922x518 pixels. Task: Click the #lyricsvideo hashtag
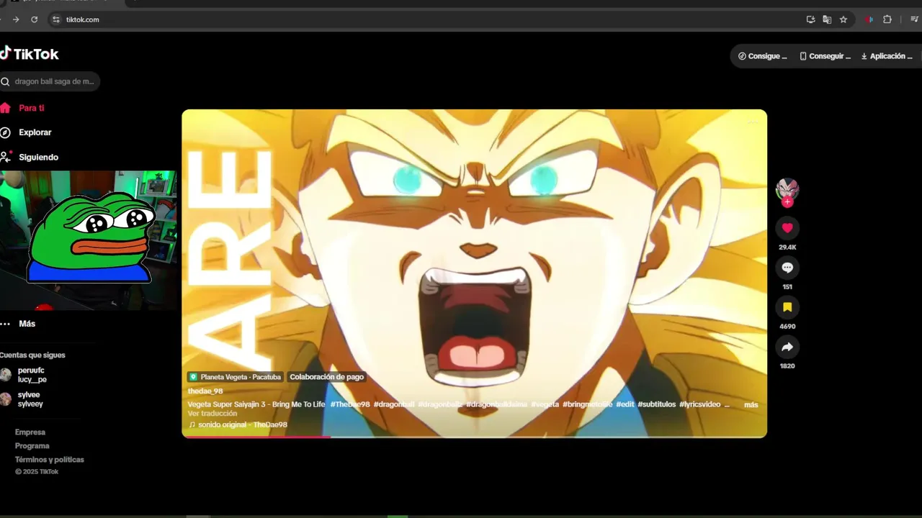[x=699, y=404]
